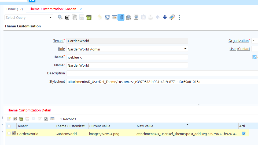This screenshot has width=258, height=145.
Task: Click the '1 Records' count label
Action: click(68, 119)
